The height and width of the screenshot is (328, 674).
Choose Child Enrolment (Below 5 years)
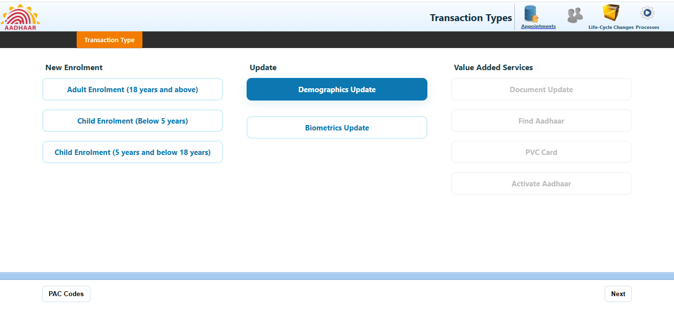(x=133, y=121)
